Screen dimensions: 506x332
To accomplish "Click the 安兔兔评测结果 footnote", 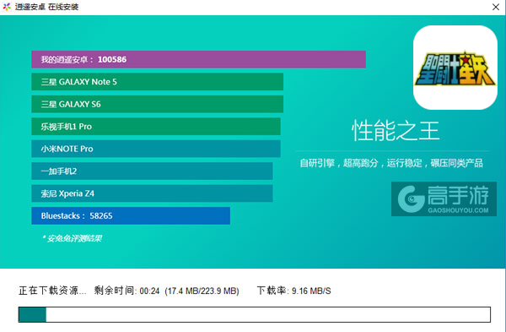I will (72, 238).
